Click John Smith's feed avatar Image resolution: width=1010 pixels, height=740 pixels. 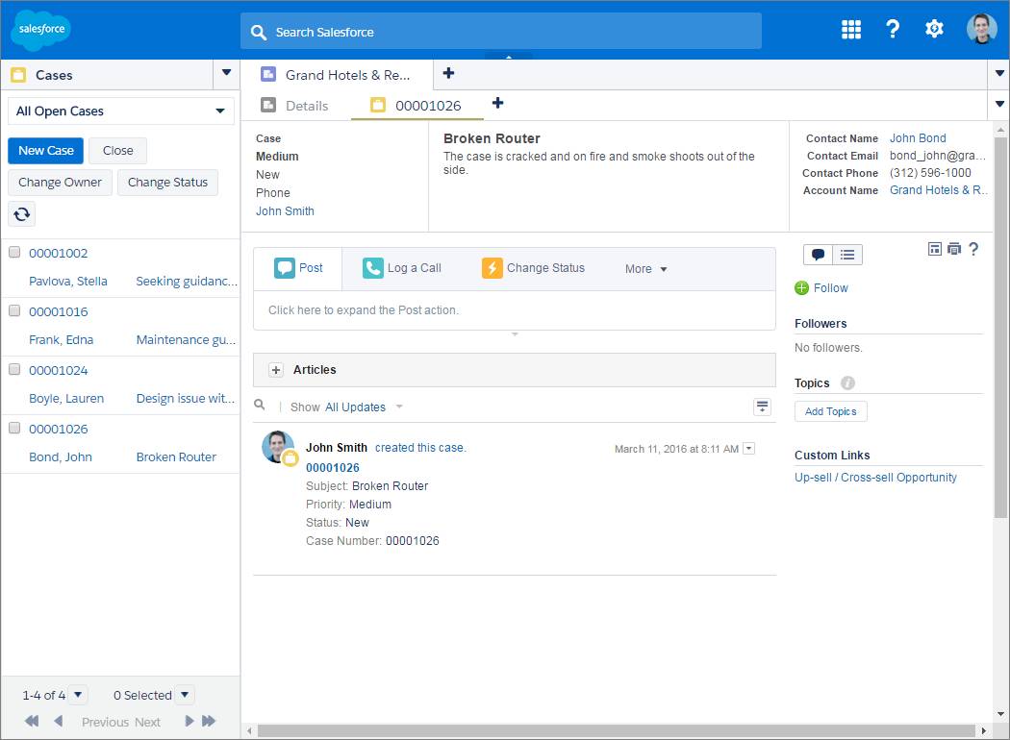point(278,447)
